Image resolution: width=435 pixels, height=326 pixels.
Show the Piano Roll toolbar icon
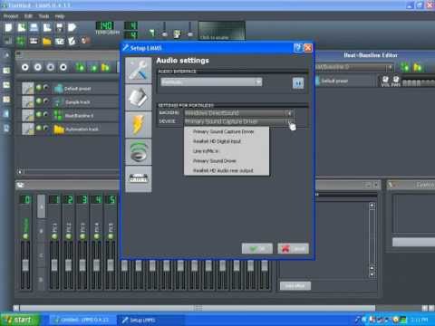(x=34, y=41)
